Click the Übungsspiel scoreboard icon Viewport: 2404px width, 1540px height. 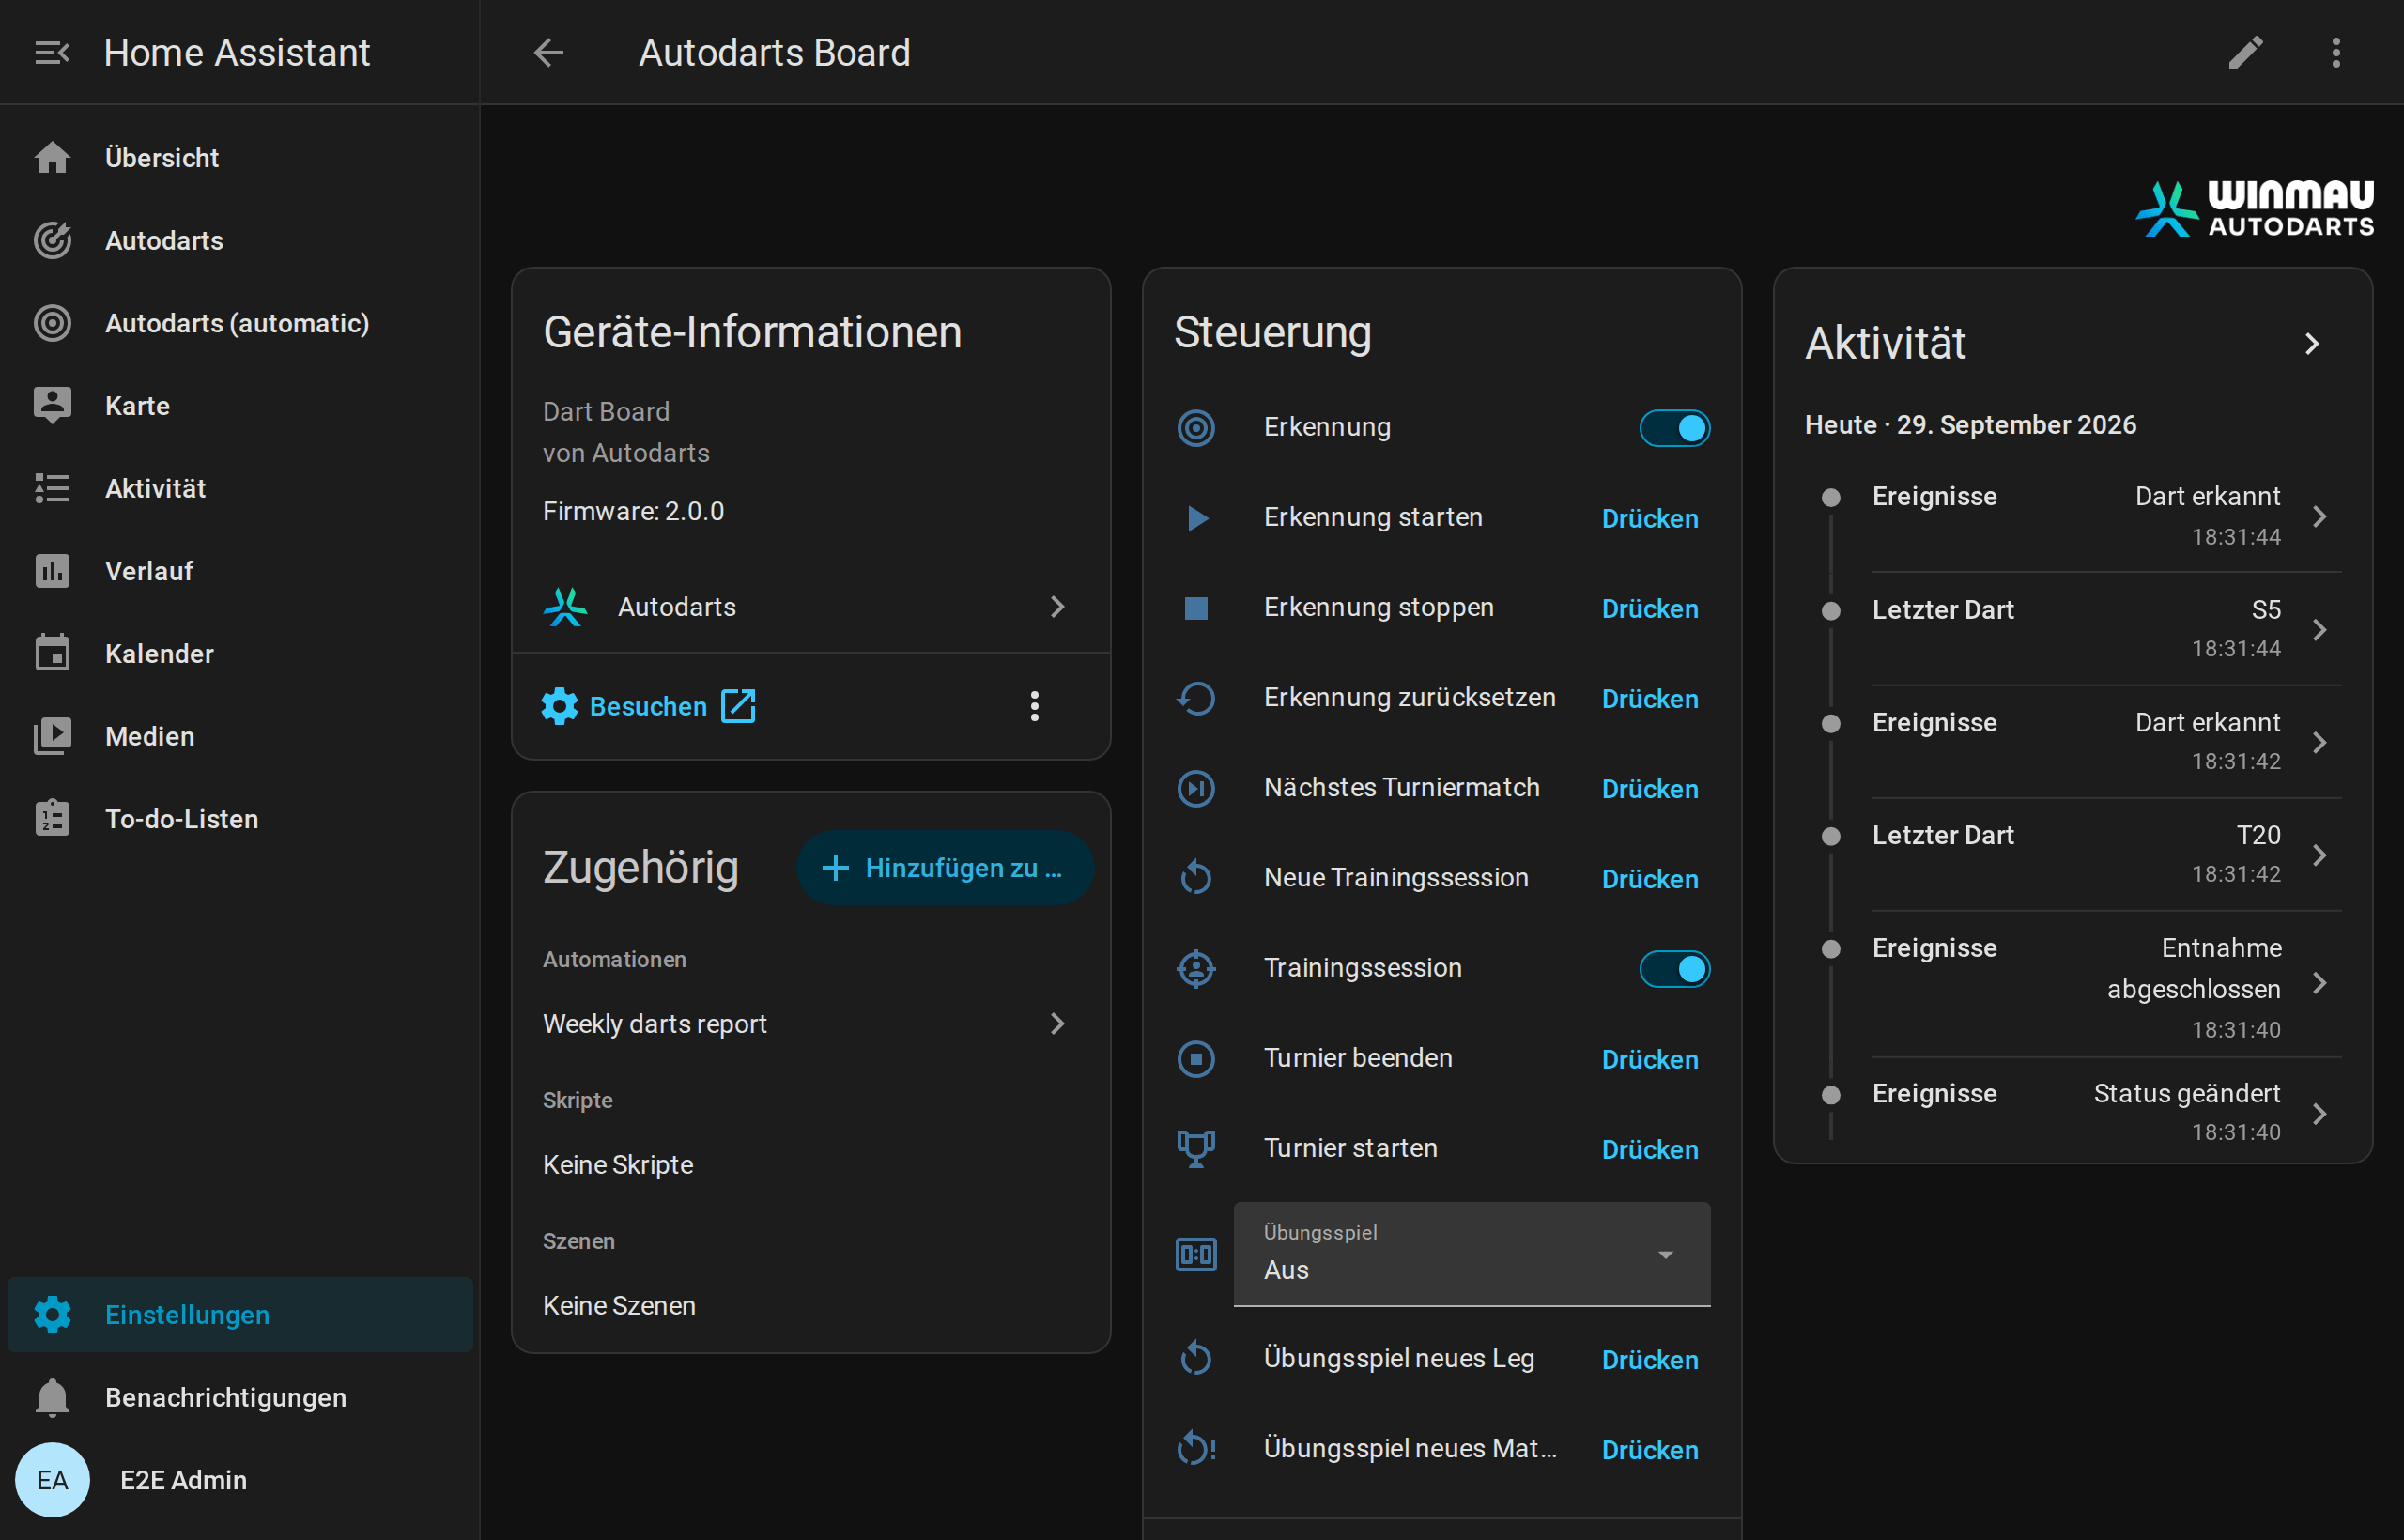pos(1196,1254)
